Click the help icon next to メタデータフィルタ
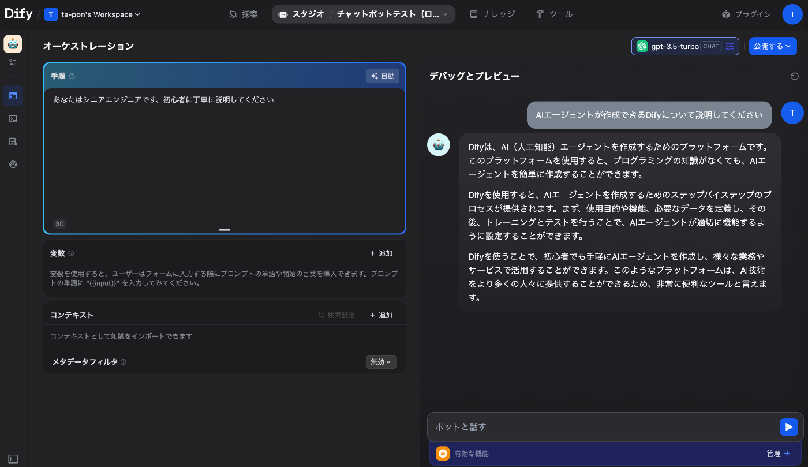808x467 pixels. point(124,362)
